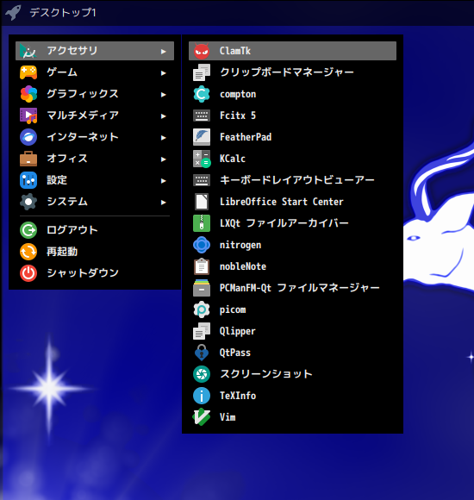Click the green ログアウト icon
The width and height of the screenshot is (474, 500).
28,230
